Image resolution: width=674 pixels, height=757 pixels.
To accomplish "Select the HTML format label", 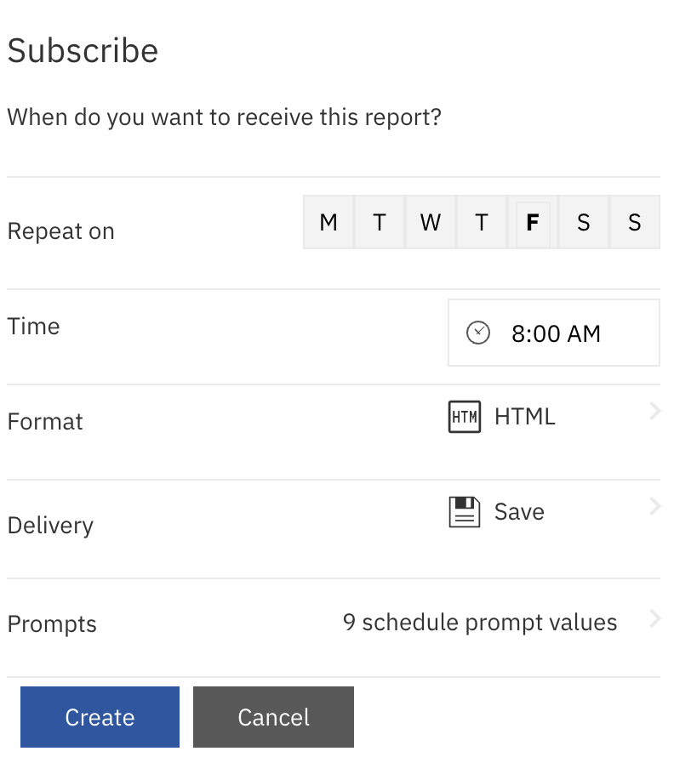I will (x=524, y=417).
